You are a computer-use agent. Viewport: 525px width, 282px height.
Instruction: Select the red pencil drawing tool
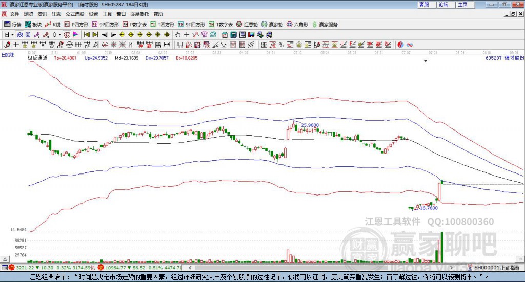click(7, 45)
